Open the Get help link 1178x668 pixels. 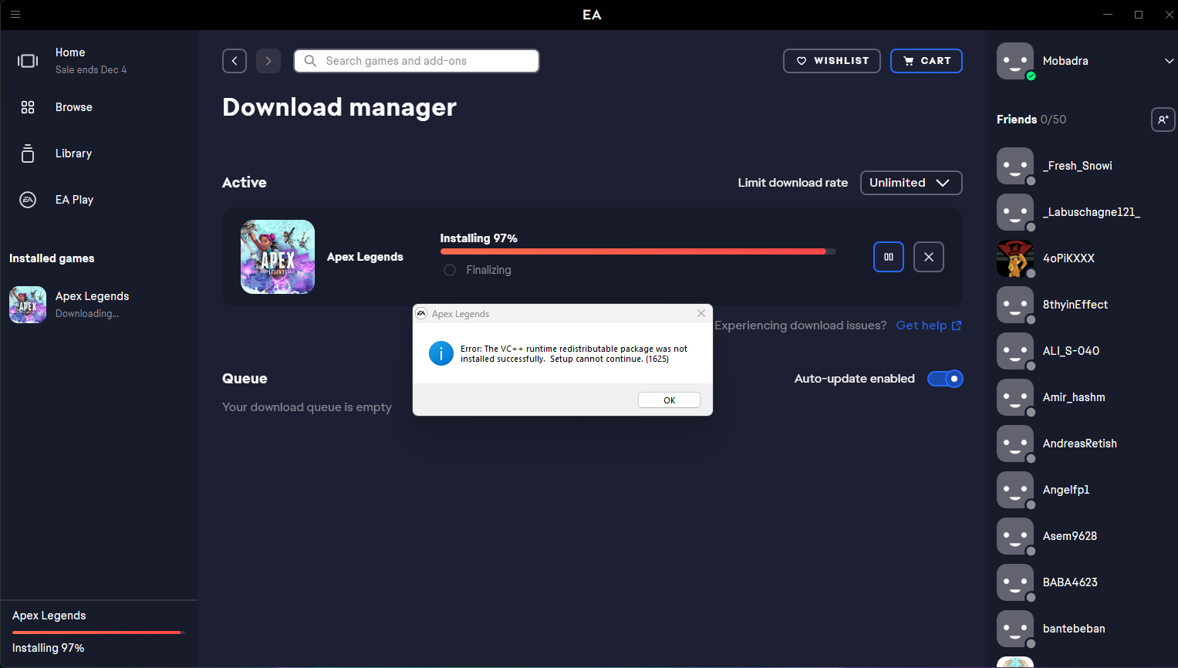929,326
